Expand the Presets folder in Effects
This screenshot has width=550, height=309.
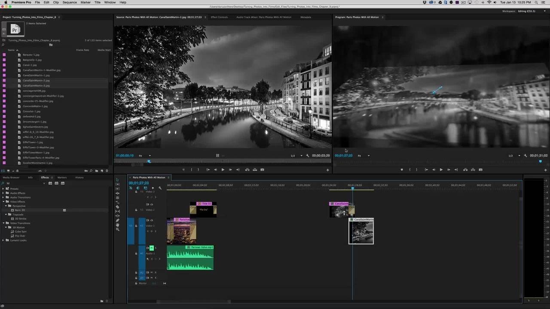click(x=3, y=189)
